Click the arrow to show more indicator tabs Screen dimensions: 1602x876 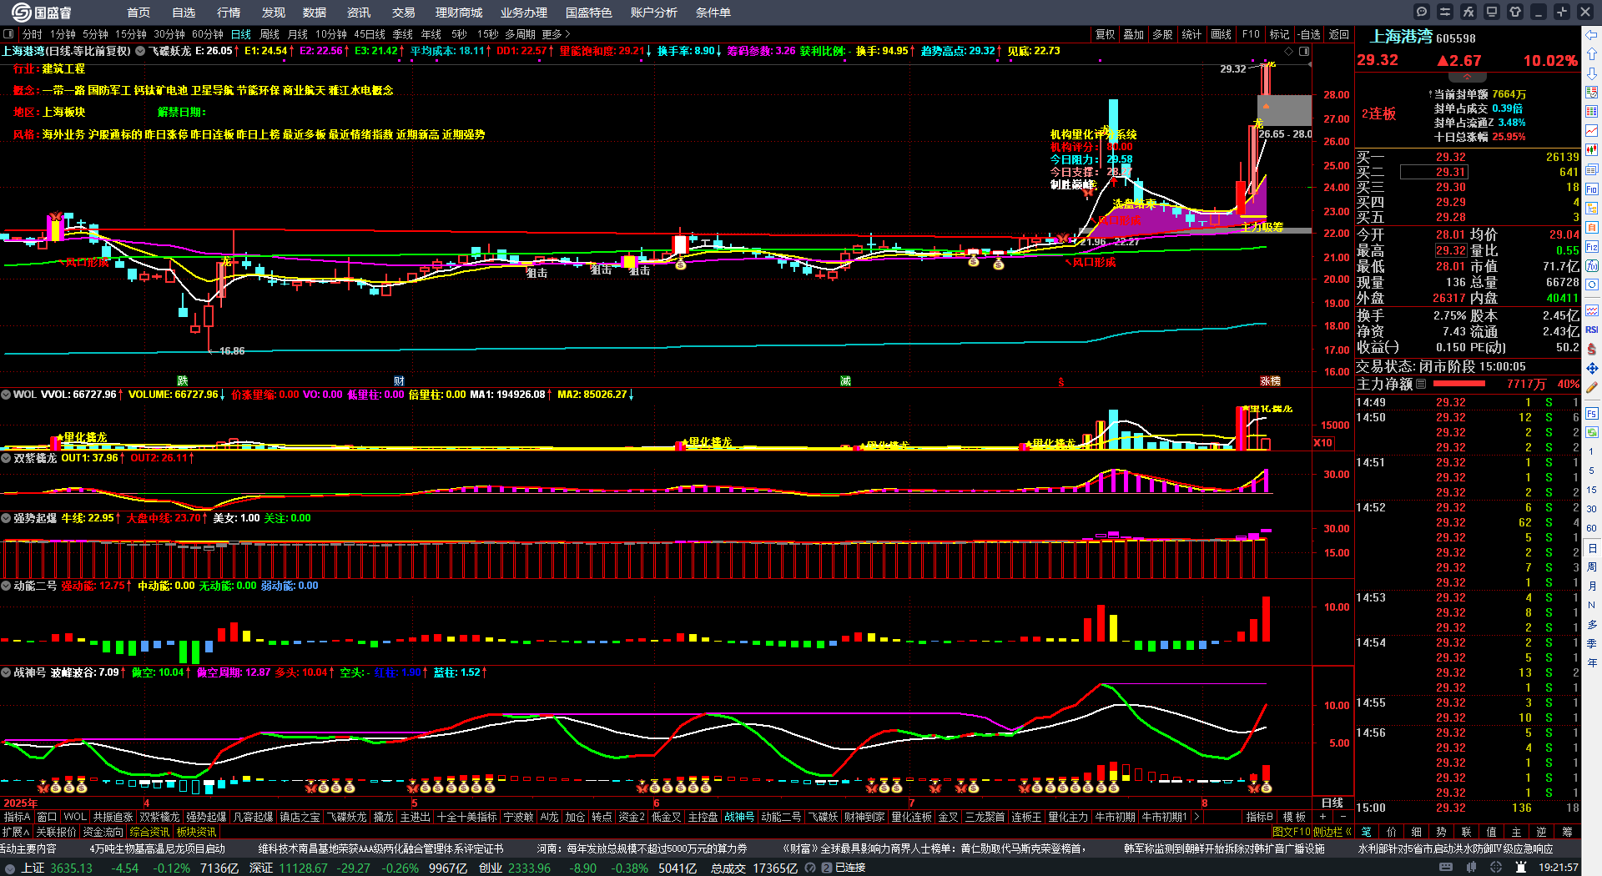tap(1196, 817)
